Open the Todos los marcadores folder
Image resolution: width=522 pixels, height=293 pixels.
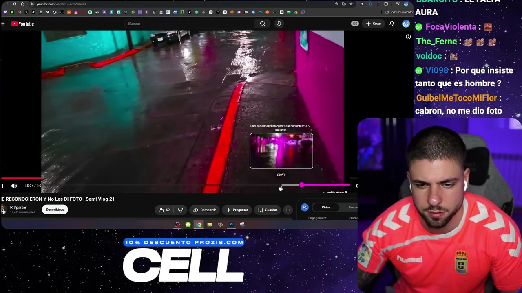pyautogui.click(x=399, y=12)
